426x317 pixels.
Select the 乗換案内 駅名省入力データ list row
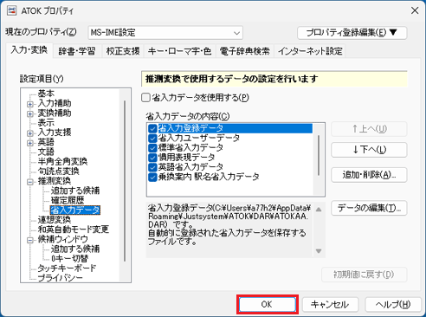209,177
